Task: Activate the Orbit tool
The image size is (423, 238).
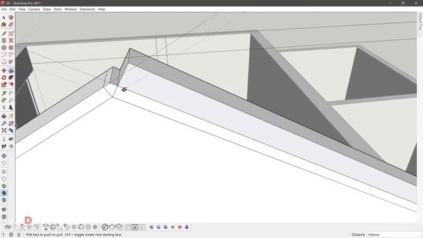Action: (4, 116)
